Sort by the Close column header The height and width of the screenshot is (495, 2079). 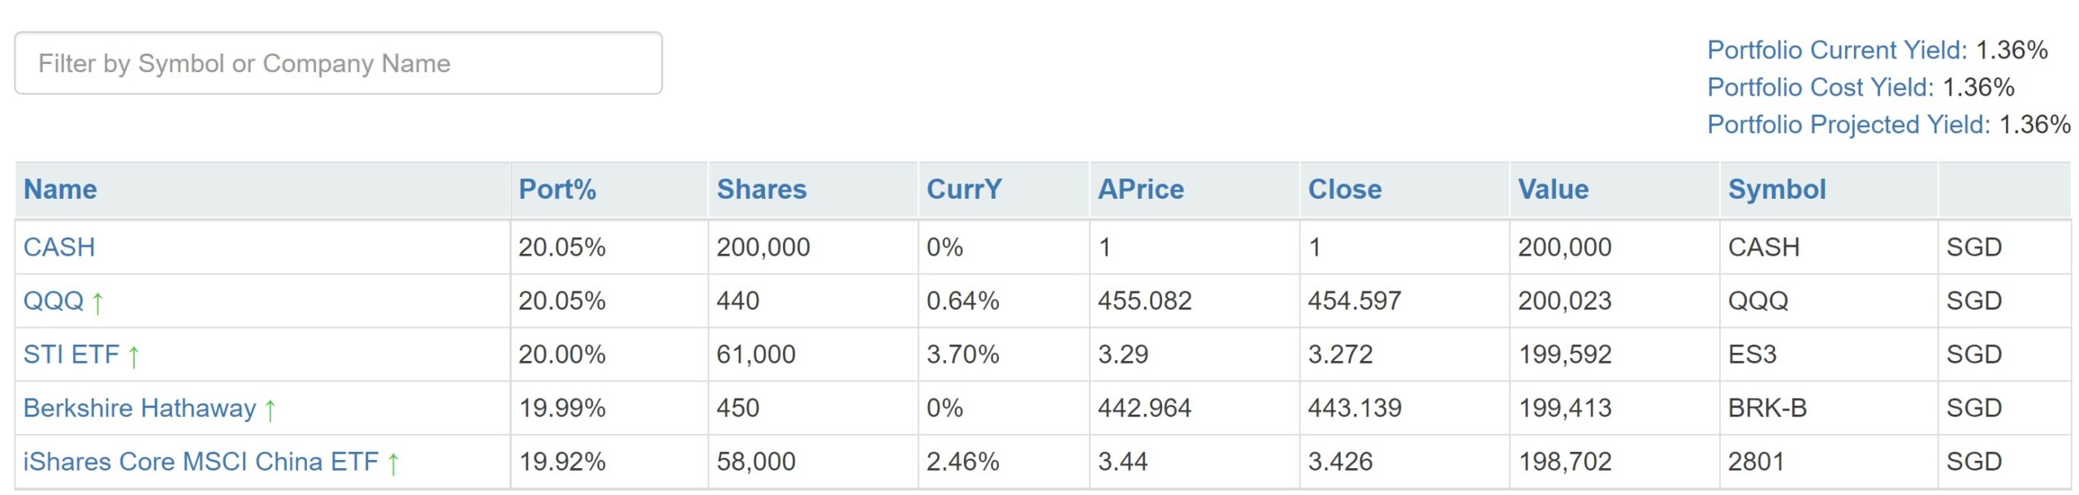tap(1344, 190)
